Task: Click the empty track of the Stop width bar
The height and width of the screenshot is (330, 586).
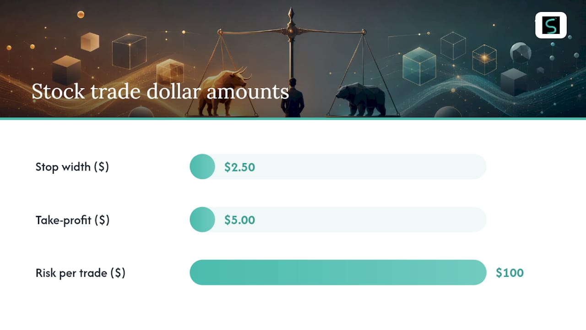Action: coord(351,166)
